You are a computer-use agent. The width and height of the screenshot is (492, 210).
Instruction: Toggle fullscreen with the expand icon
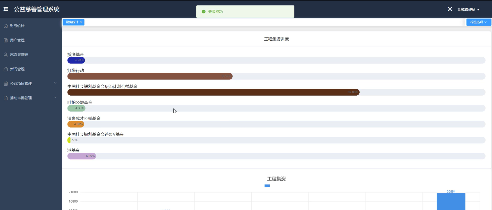tap(450, 9)
